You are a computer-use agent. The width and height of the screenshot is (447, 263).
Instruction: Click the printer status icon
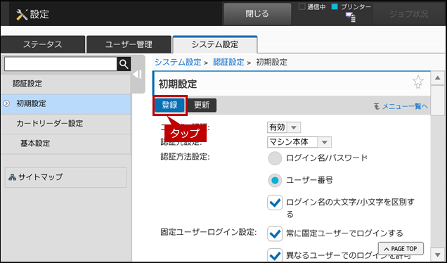tap(351, 18)
